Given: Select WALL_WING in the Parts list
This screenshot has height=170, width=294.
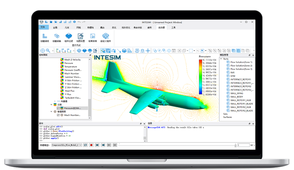Looking at the screenshot, I should 236,93.
